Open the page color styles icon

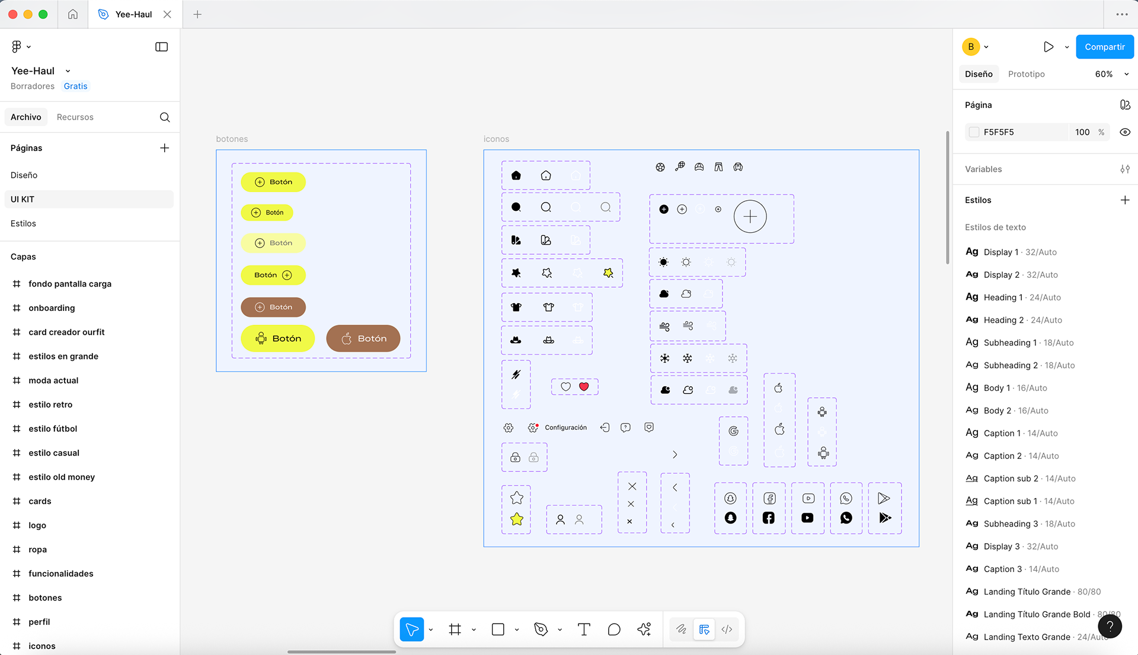1125,105
